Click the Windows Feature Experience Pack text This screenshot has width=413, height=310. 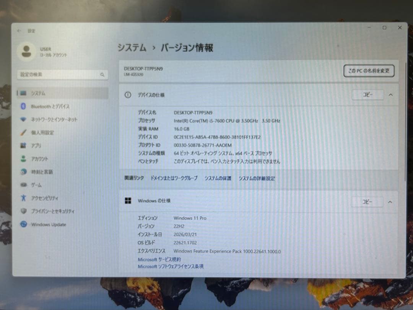coord(227,251)
